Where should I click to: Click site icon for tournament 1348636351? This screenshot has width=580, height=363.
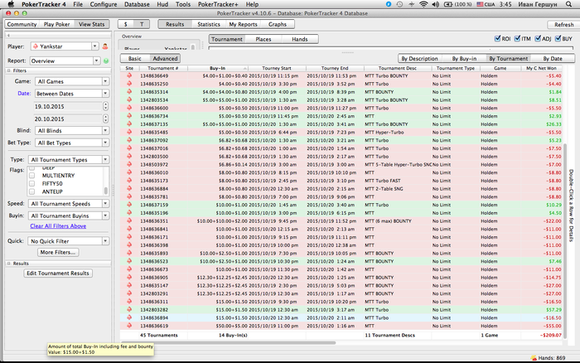click(129, 221)
